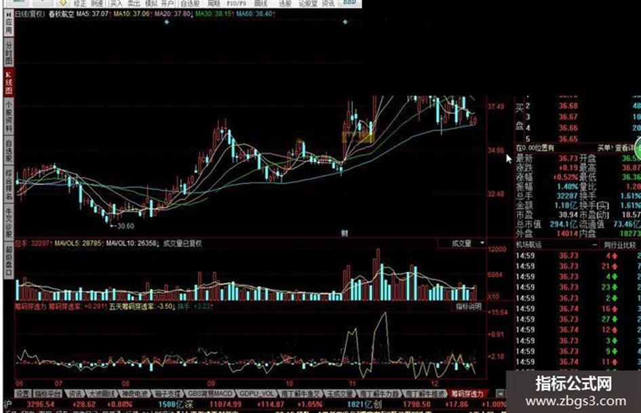Click the 买入 toolbar button
The image size is (641, 413).
click(x=117, y=3)
